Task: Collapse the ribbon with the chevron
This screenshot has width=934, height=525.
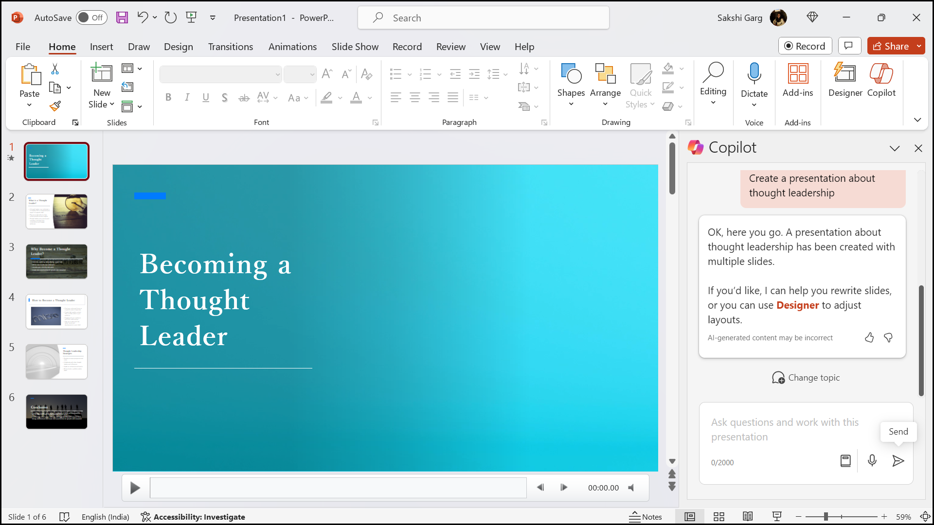Action: tap(917, 120)
